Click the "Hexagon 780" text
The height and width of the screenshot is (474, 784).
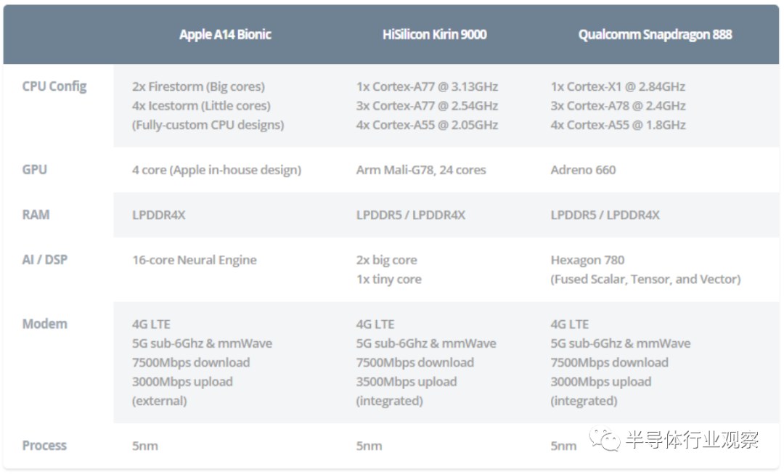click(587, 260)
